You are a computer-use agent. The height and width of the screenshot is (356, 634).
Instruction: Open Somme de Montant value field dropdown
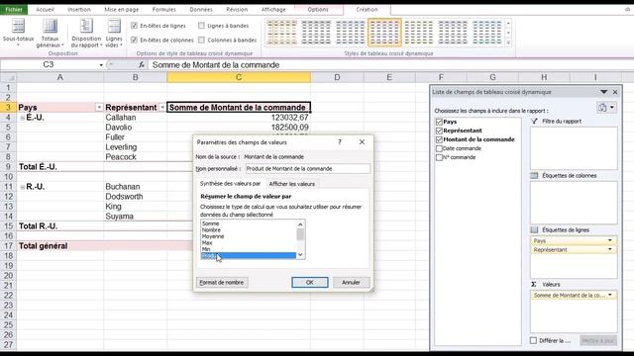pyautogui.click(x=610, y=296)
